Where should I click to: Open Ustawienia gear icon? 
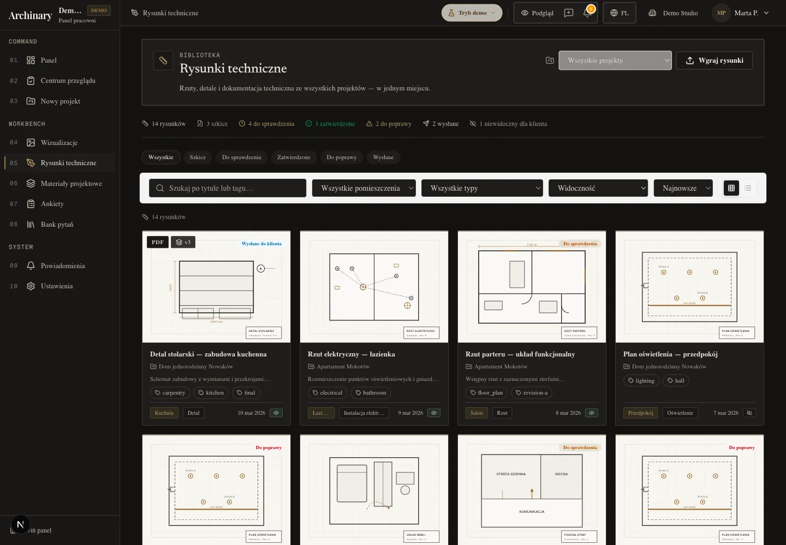[x=31, y=286]
